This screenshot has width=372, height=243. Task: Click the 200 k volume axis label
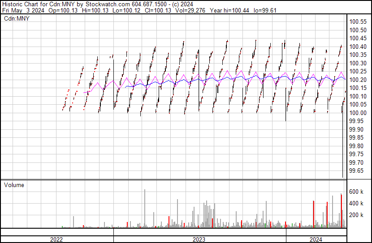click(x=357, y=215)
